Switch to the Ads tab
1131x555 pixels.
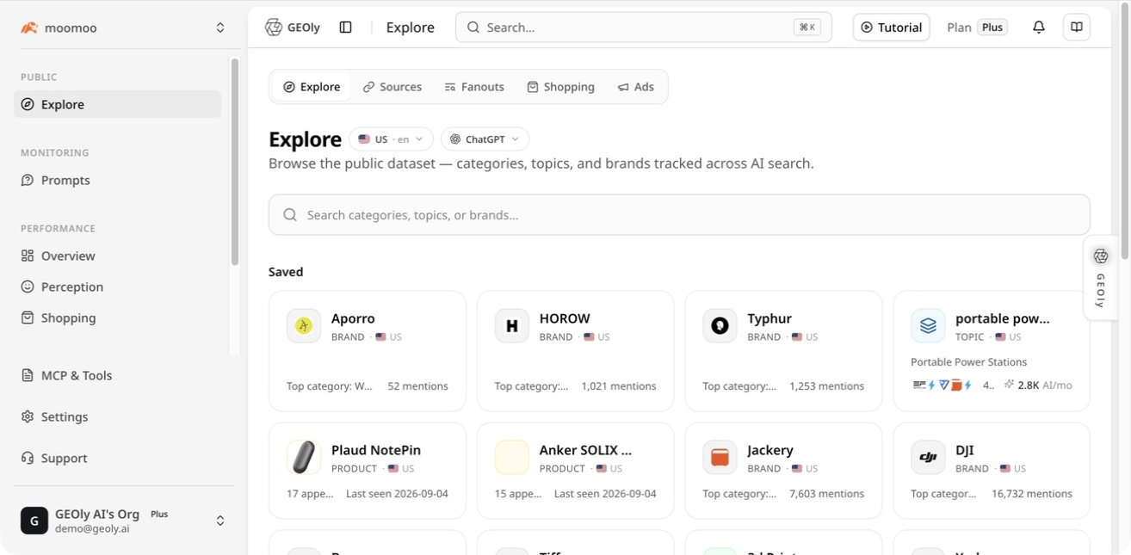tap(635, 87)
